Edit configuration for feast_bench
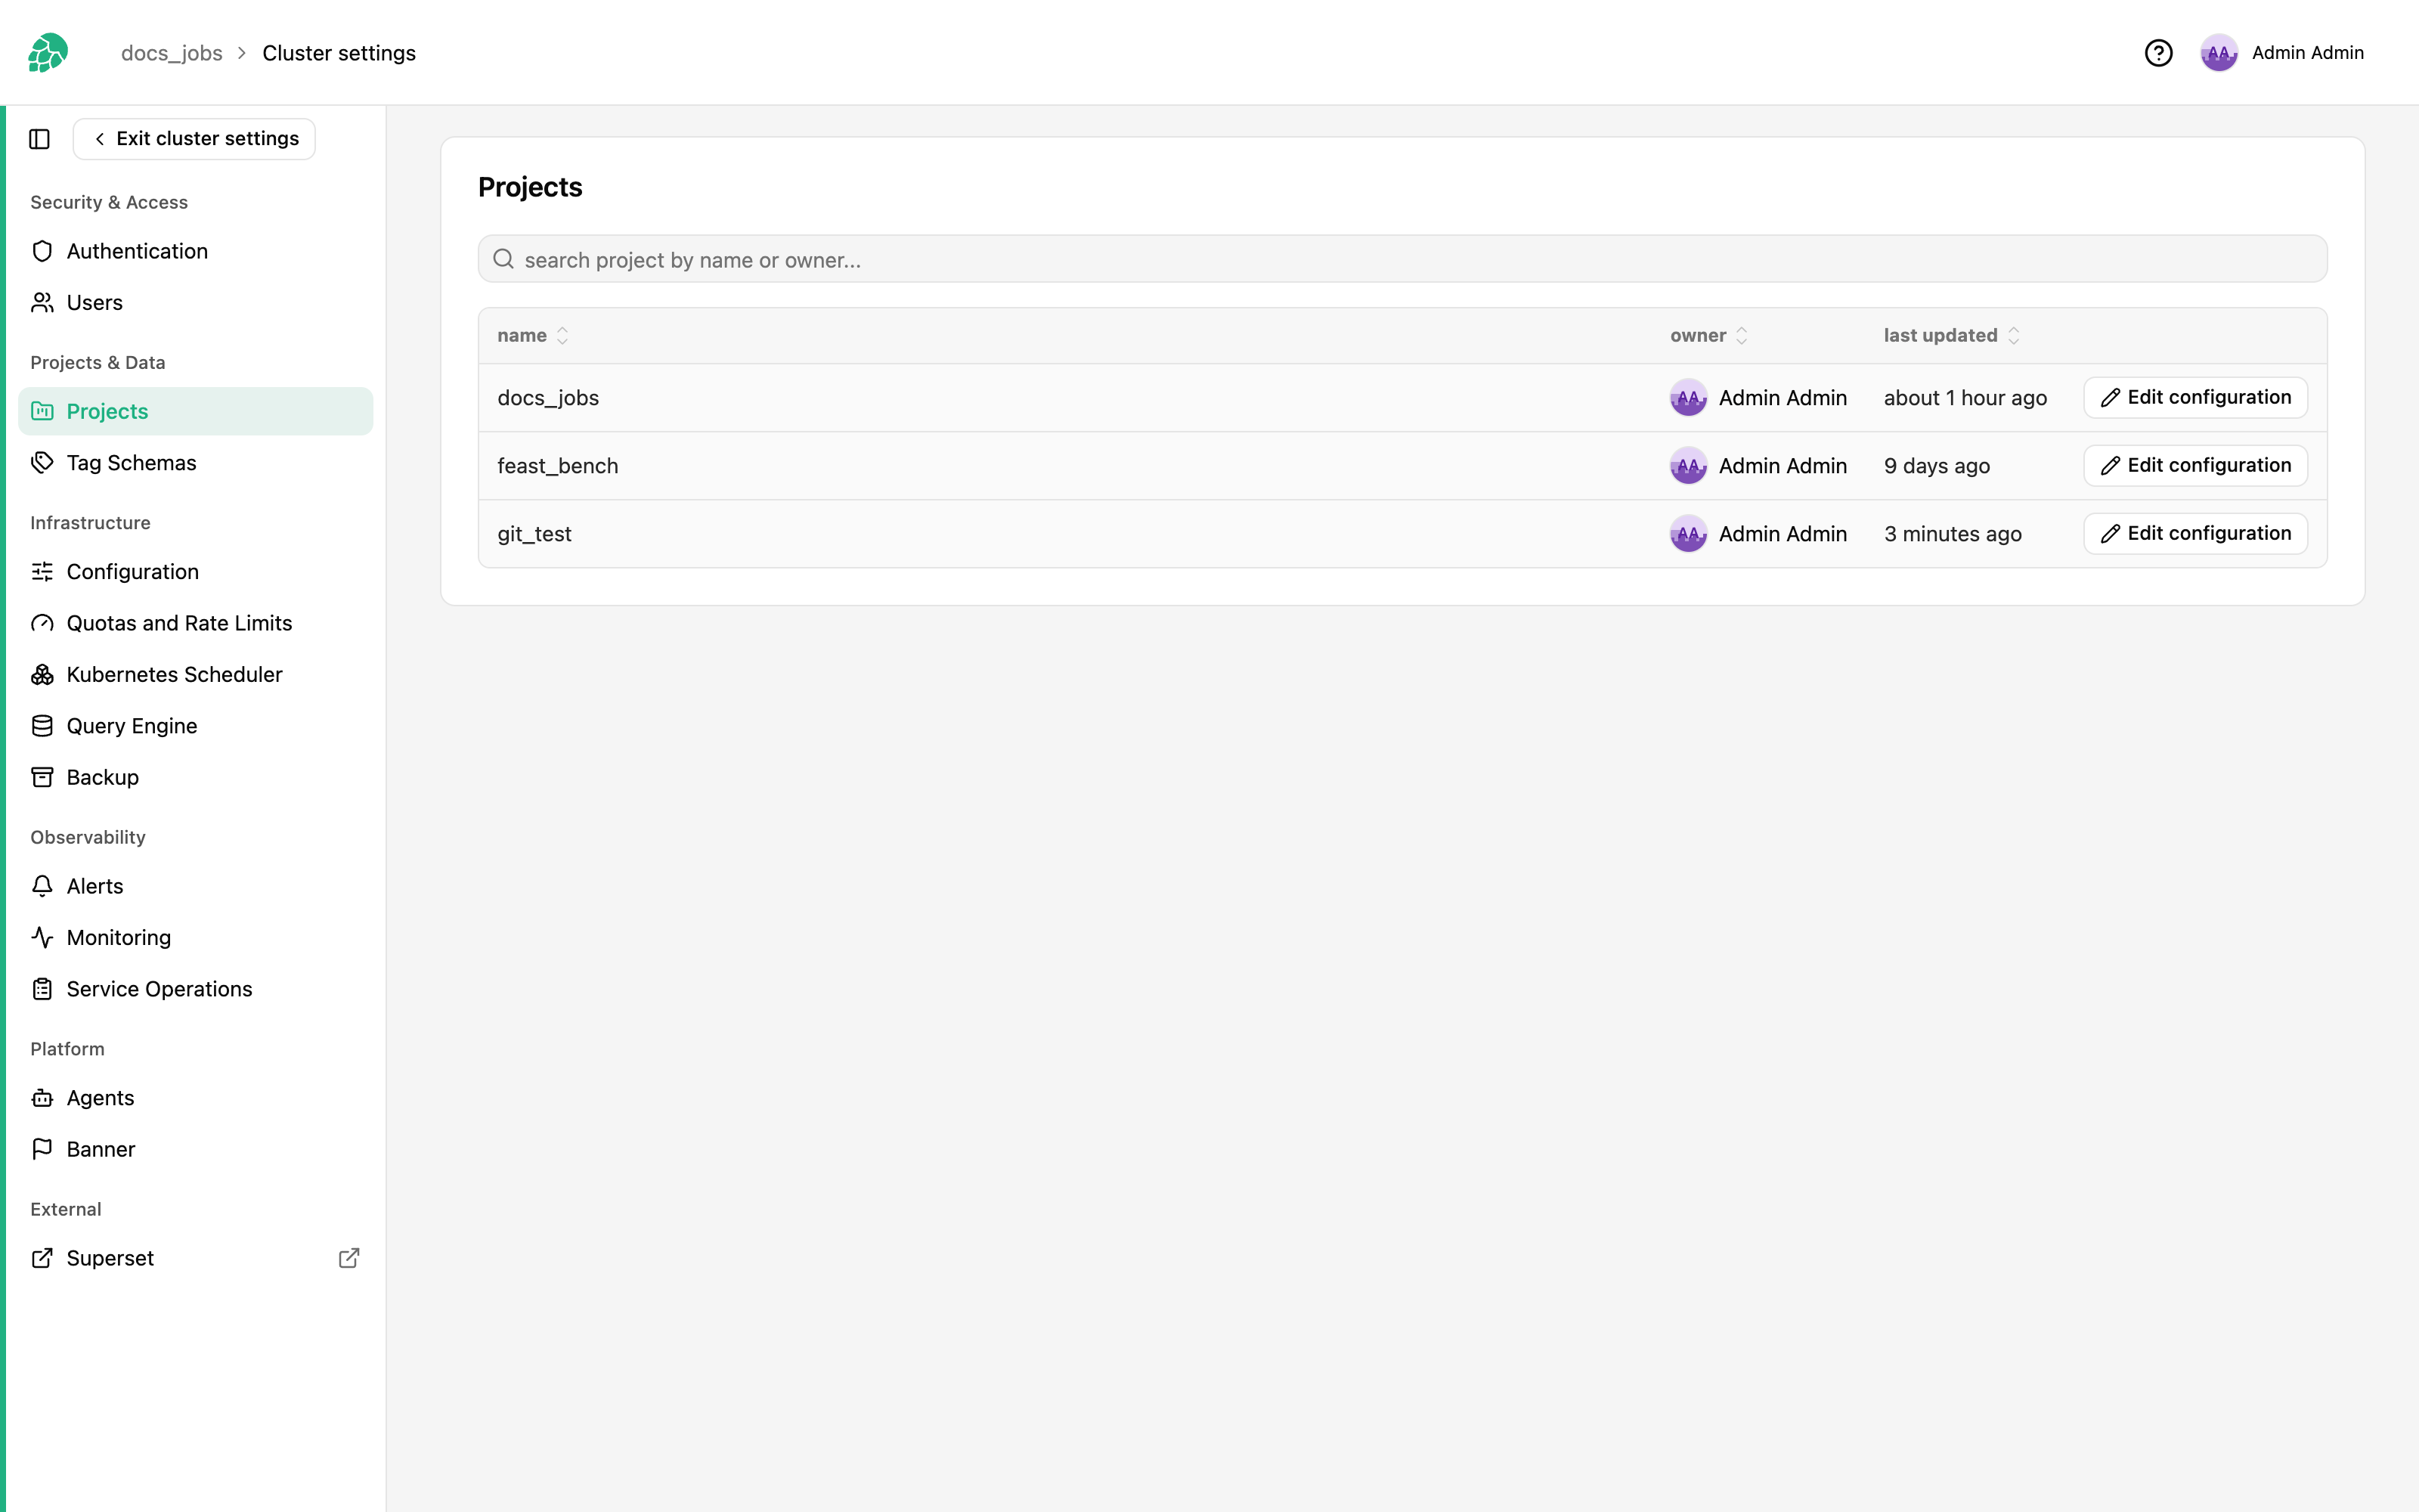The width and height of the screenshot is (2419, 1512). pyautogui.click(x=2195, y=465)
